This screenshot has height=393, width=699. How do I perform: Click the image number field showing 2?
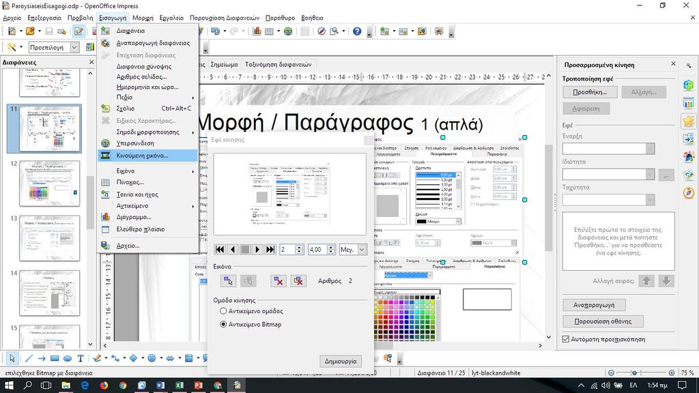pyautogui.click(x=288, y=250)
